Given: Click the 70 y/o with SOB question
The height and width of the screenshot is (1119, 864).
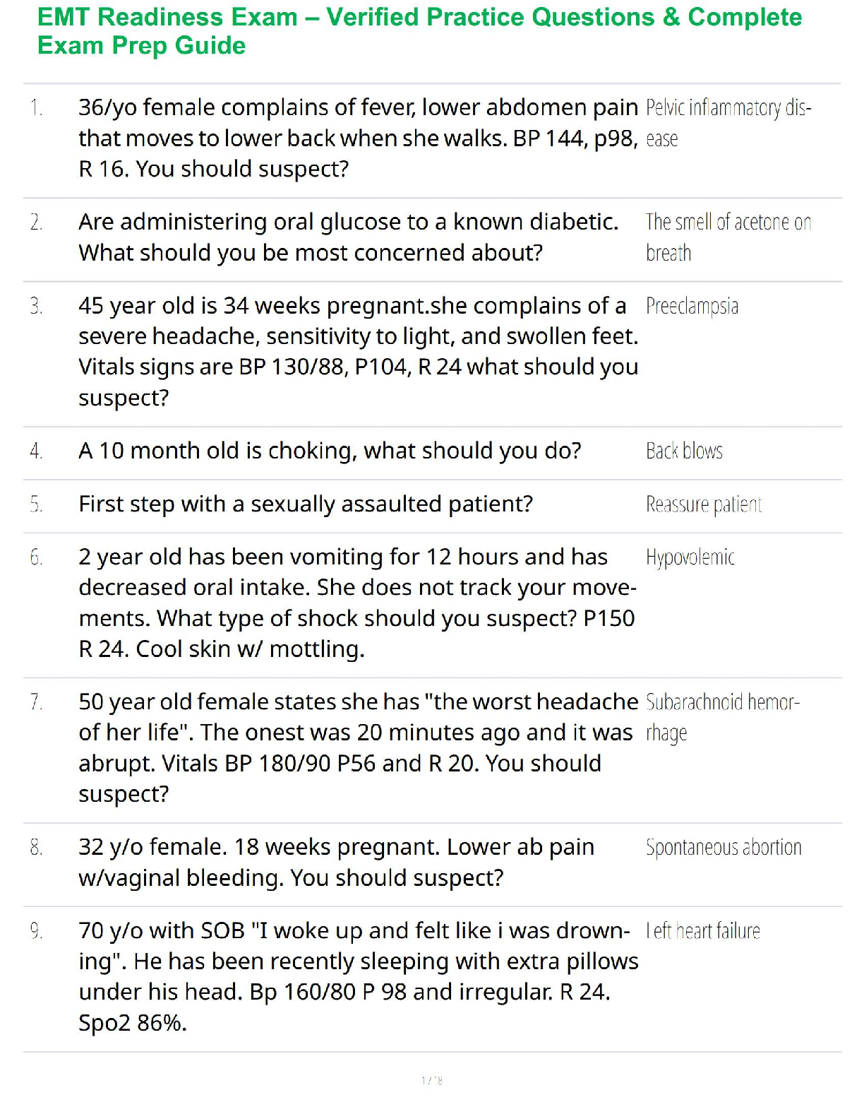Looking at the screenshot, I should [x=358, y=976].
